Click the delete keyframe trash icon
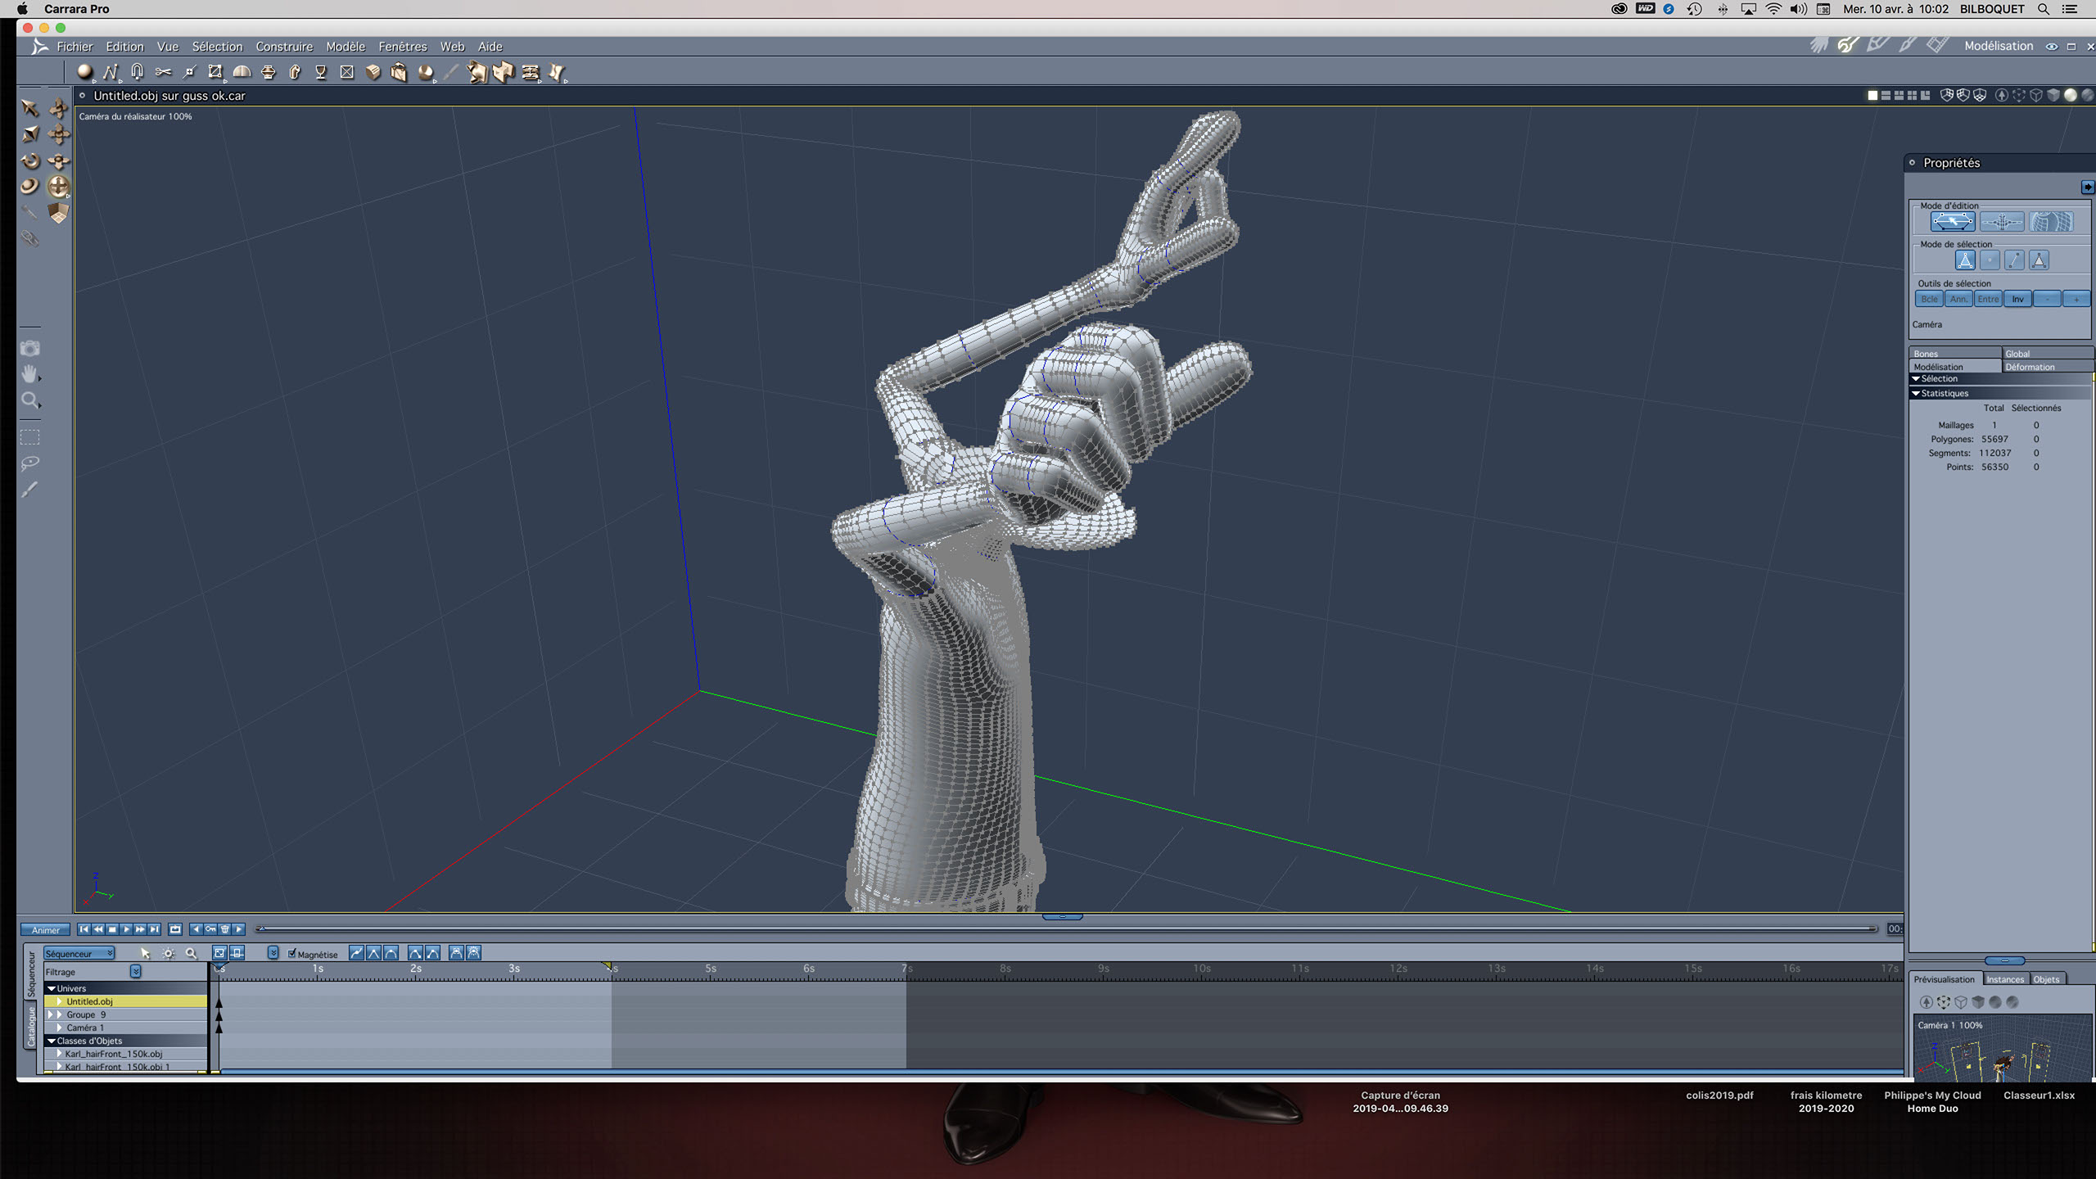Screen dimensions: 2096x1179 tap(225, 929)
